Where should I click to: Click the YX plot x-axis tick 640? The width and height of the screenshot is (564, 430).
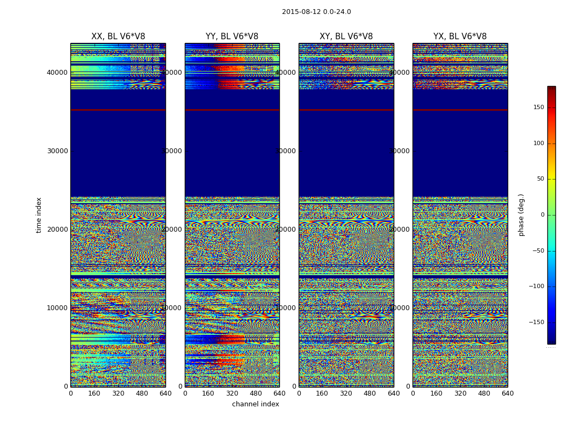point(508,393)
